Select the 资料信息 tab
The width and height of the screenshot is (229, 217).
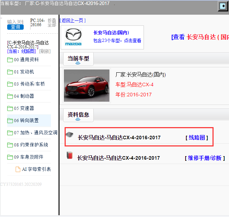[x=78, y=115]
